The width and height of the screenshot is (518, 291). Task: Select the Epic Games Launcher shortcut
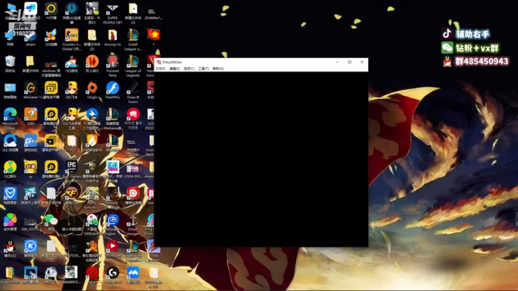coord(71,171)
